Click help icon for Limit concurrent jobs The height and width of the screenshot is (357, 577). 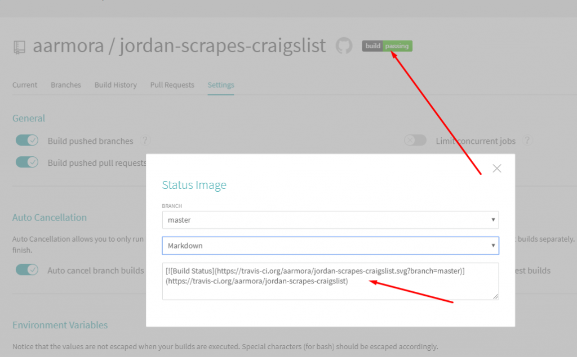pos(527,141)
